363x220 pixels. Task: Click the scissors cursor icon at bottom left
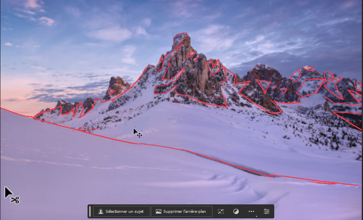12,195
